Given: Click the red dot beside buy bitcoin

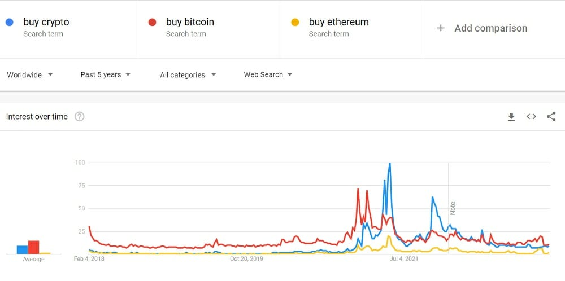Looking at the screenshot, I should pyautogui.click(x=152, y=23).
